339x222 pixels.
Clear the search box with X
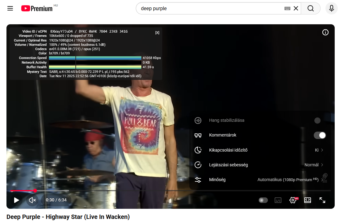[x=296, y=8]
